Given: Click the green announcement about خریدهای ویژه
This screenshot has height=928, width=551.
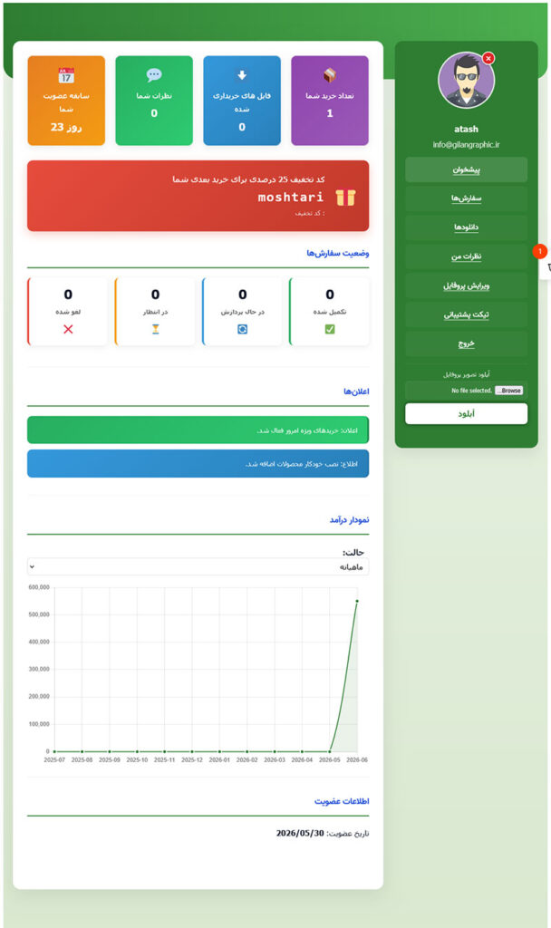Looking at the screenshot, I should 198,430.
